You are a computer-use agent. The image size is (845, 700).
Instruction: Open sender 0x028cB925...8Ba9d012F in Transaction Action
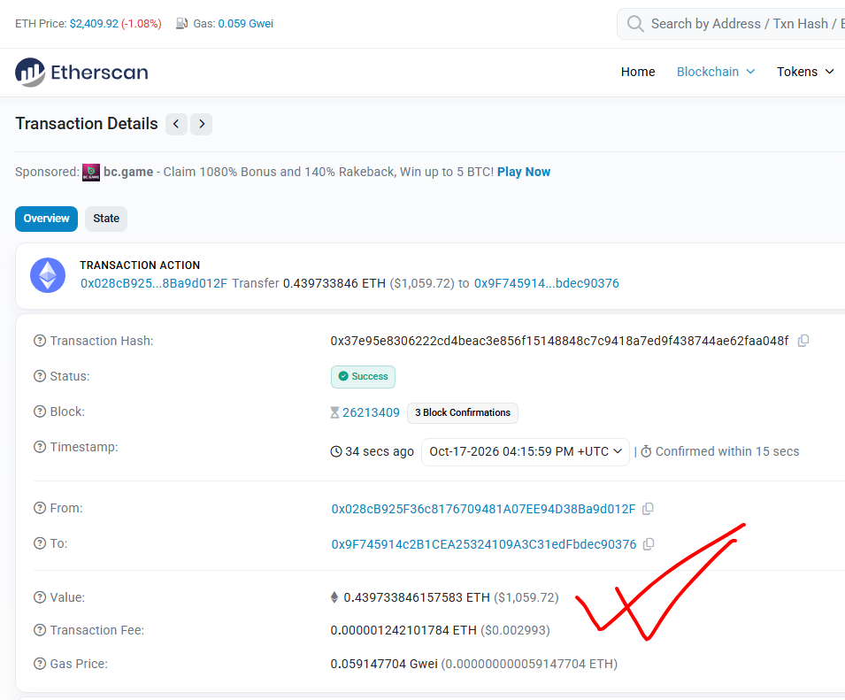[154, 283]
